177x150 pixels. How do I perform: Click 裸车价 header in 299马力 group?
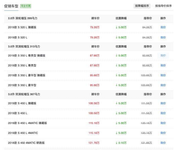pyautogui.click(x=95, y=18)
